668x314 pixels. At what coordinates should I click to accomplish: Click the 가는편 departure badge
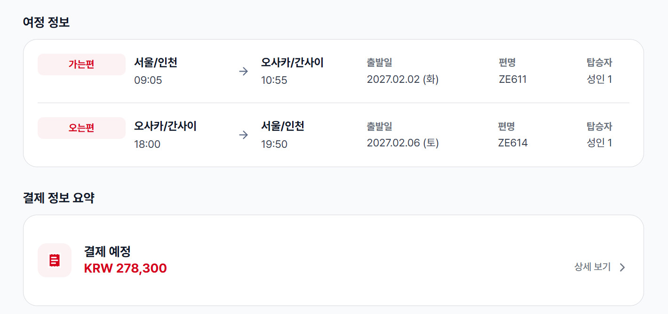click(x=81, y=64)
